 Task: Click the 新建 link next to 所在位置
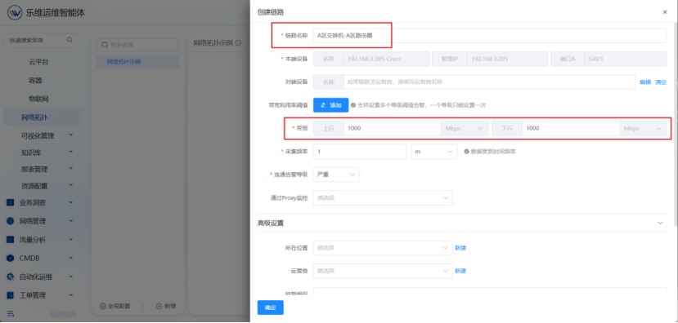click(x=460, y=248)
